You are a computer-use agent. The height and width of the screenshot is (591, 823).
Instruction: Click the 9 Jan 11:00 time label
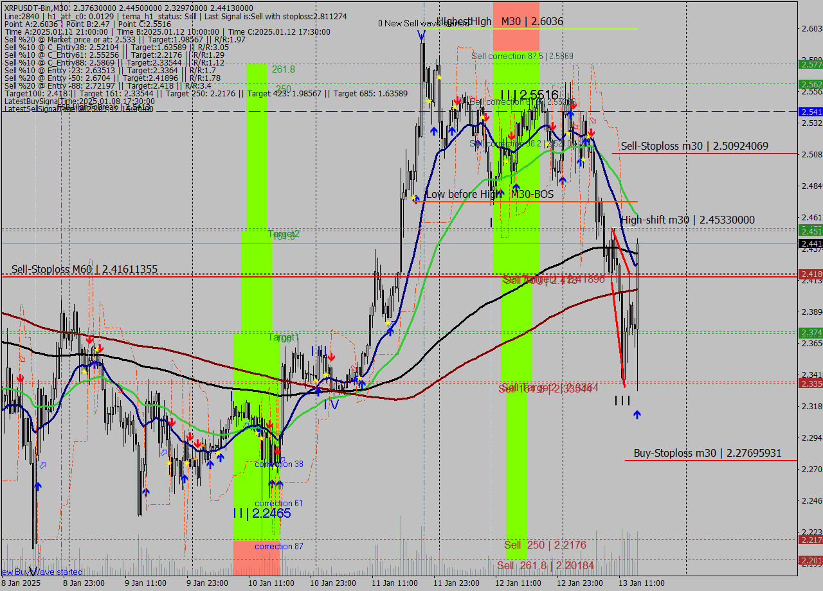tap(146, 583)
